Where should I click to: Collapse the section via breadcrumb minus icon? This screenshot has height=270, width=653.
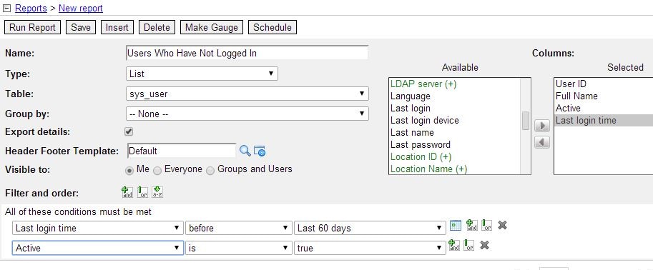coord(6,9)
